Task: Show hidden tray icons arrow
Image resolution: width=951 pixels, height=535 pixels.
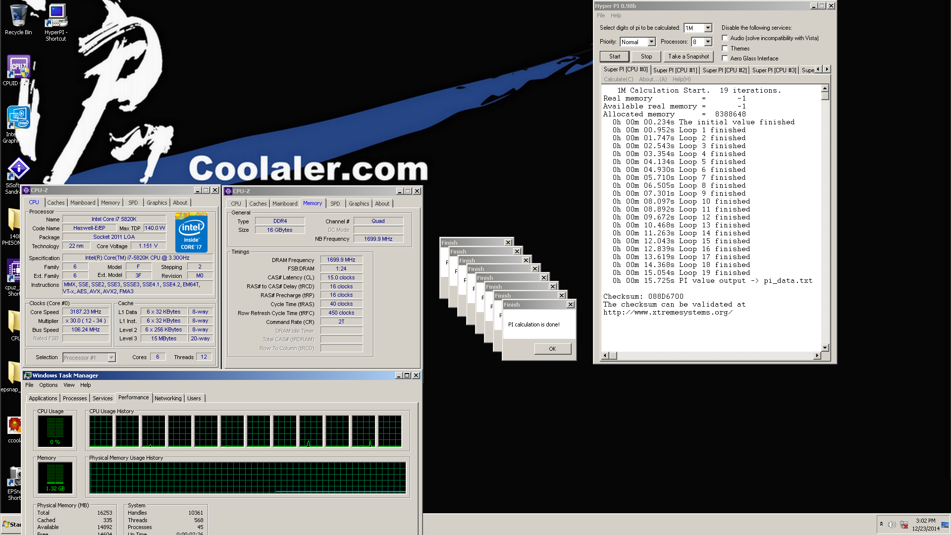Action: tap(881, 524)
